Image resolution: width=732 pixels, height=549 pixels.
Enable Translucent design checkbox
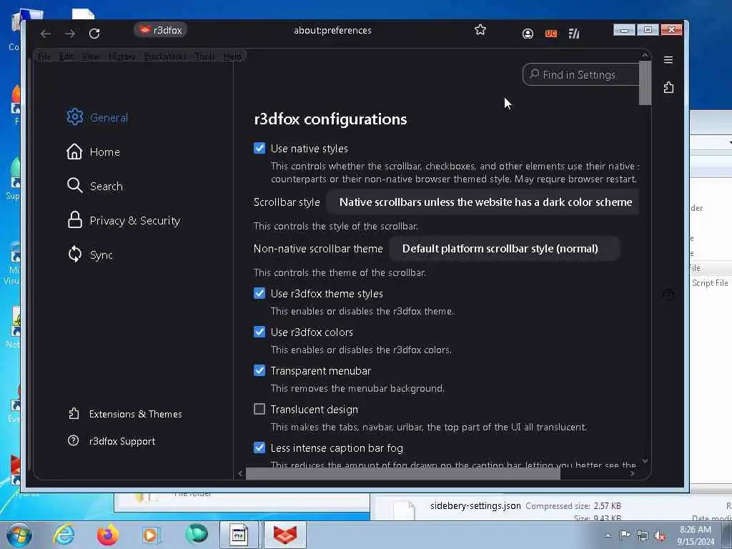click(259, 409)
